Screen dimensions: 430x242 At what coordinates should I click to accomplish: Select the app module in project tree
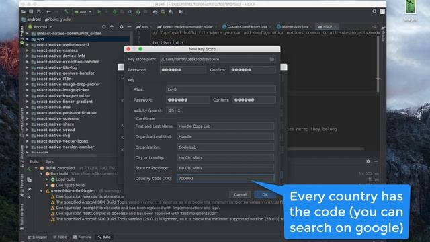40,39
